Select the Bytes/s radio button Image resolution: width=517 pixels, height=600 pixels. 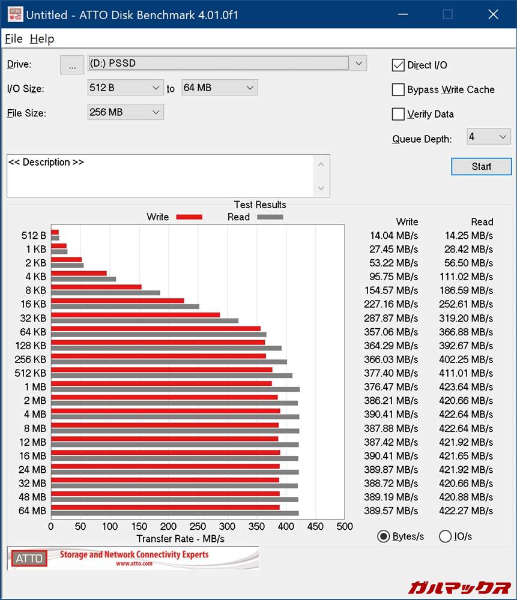point(383,536)
